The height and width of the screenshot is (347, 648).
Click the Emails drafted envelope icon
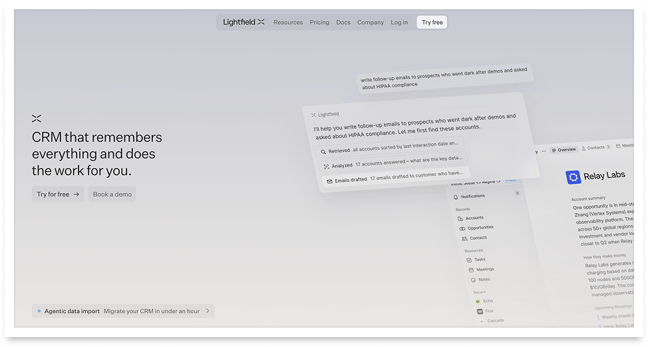[330, 181]
